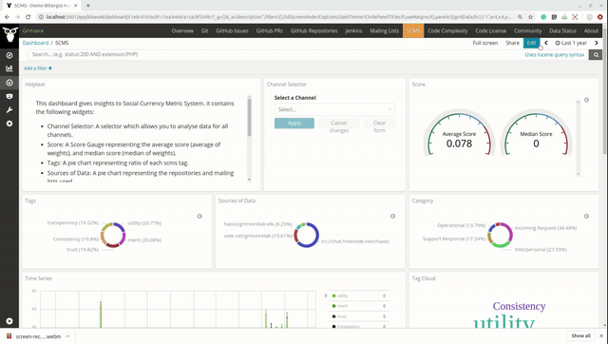Open a new browser tab
The image size is (608, 344).
(88, 6)
